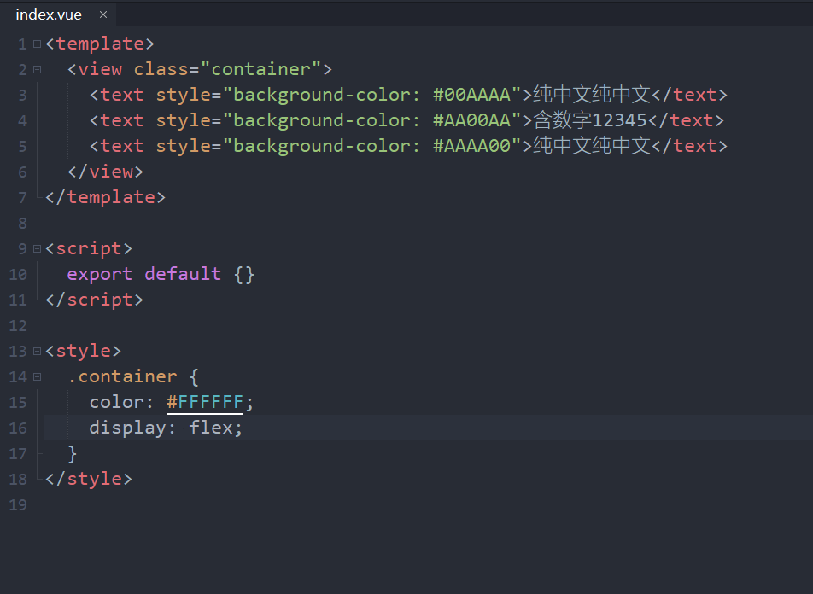This screenshot has width=813, height=594.
Task: Collapse the template block fold marker
Action: tap(38, 44)
